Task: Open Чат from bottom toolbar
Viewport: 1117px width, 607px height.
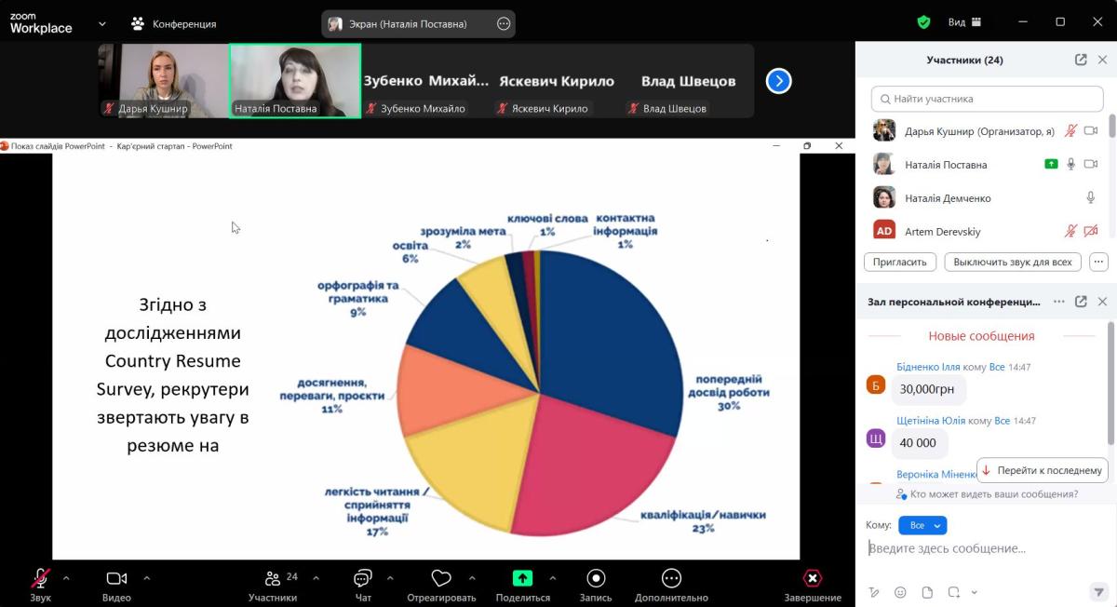Action: point(363,586)
